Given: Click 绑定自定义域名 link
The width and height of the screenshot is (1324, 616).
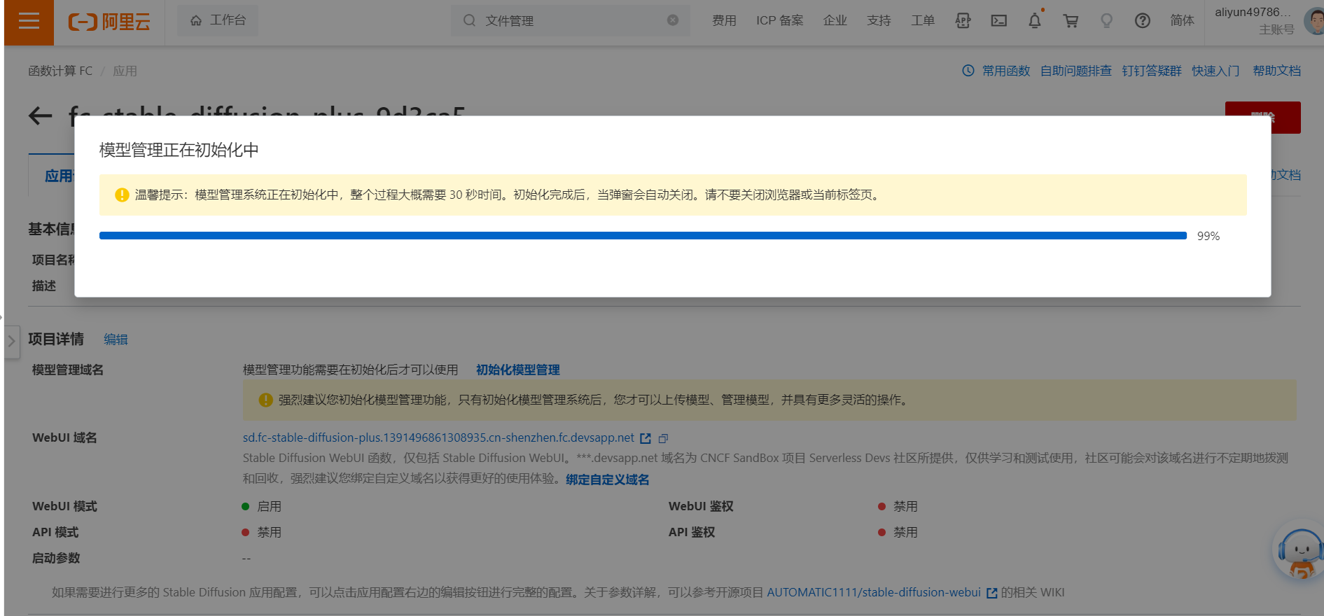Looking at the screenshot, I should tap(608, 479).
